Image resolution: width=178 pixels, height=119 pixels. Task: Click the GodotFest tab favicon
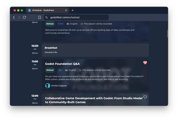coord(30,10)
